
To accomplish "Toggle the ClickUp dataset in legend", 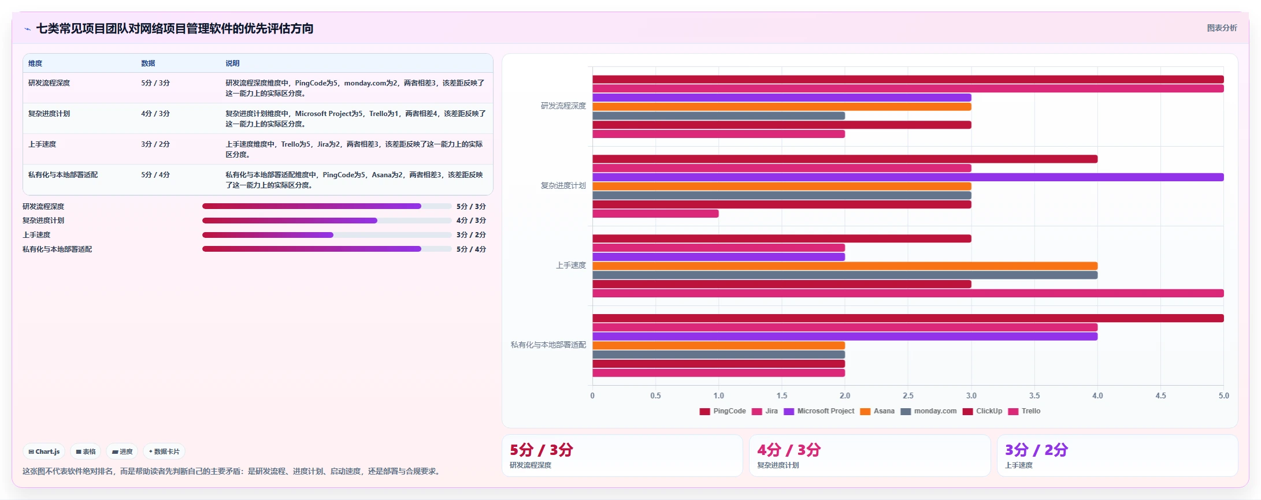I will 982,412.
